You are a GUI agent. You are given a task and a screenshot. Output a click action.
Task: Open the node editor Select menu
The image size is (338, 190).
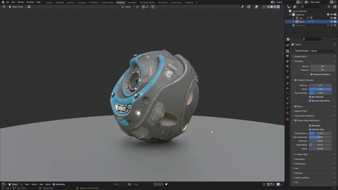click(34, 184)
